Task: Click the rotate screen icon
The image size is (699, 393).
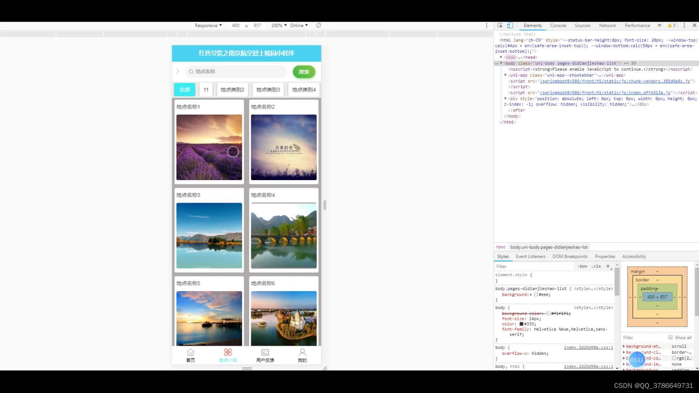Action: [319, 25]
